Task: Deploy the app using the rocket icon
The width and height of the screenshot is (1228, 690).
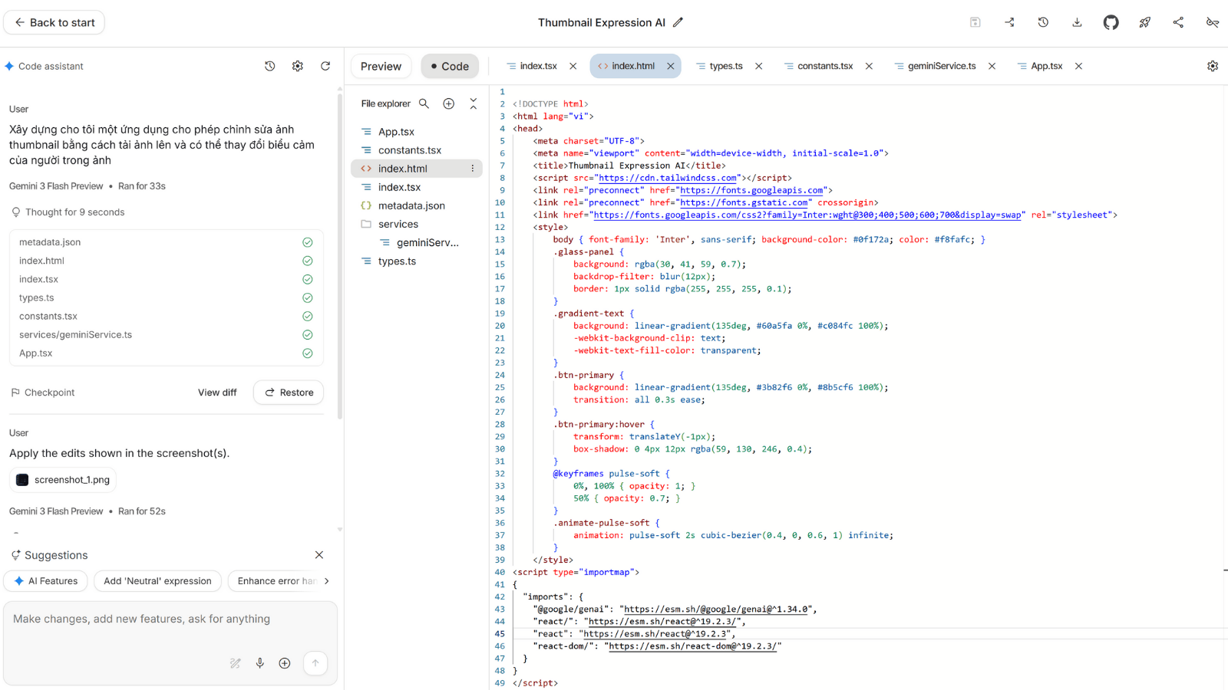Action: click(1144, 22)
